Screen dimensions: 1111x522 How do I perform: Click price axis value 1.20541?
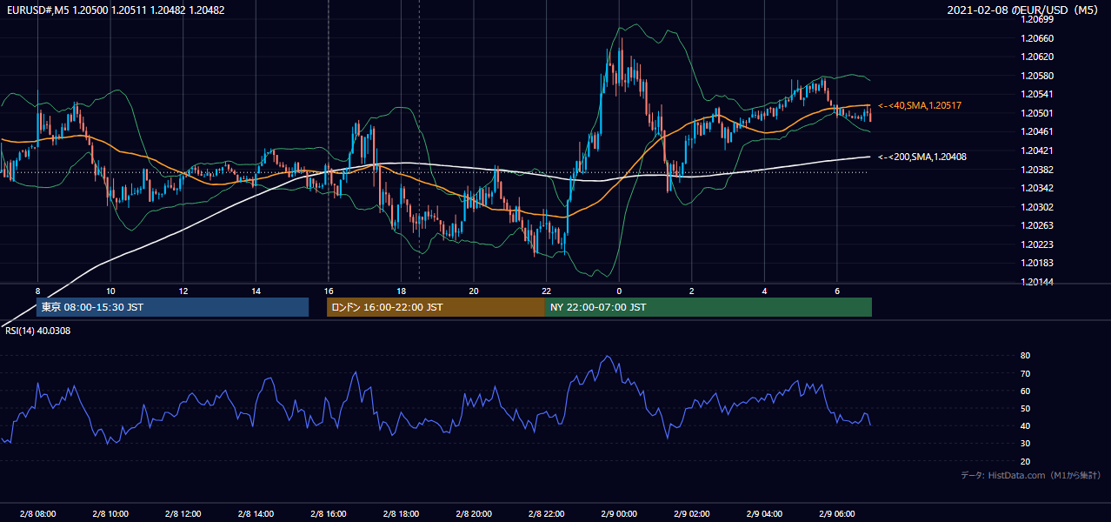[1037, 94]
